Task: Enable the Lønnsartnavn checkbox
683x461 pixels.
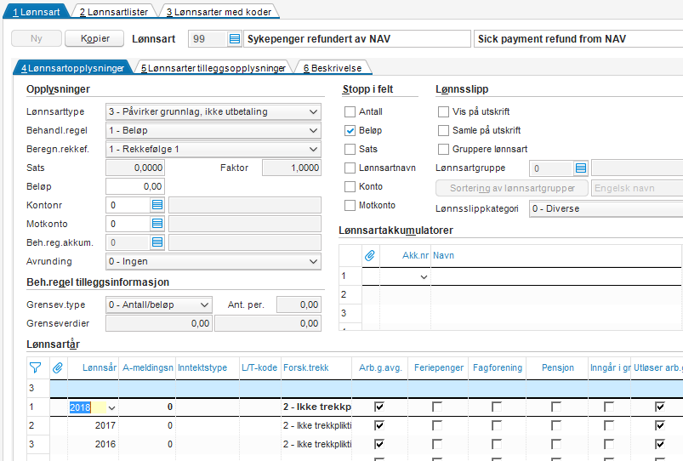Action: (350, 168)
